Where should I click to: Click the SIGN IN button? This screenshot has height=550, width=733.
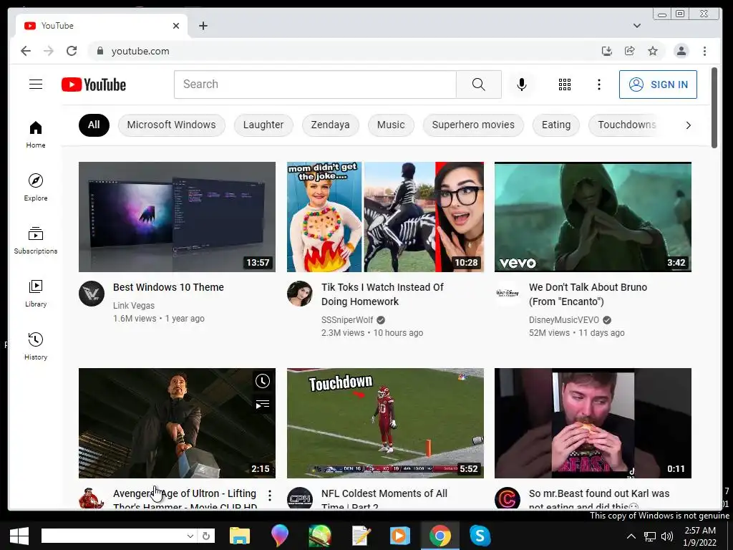coord(658,85)
